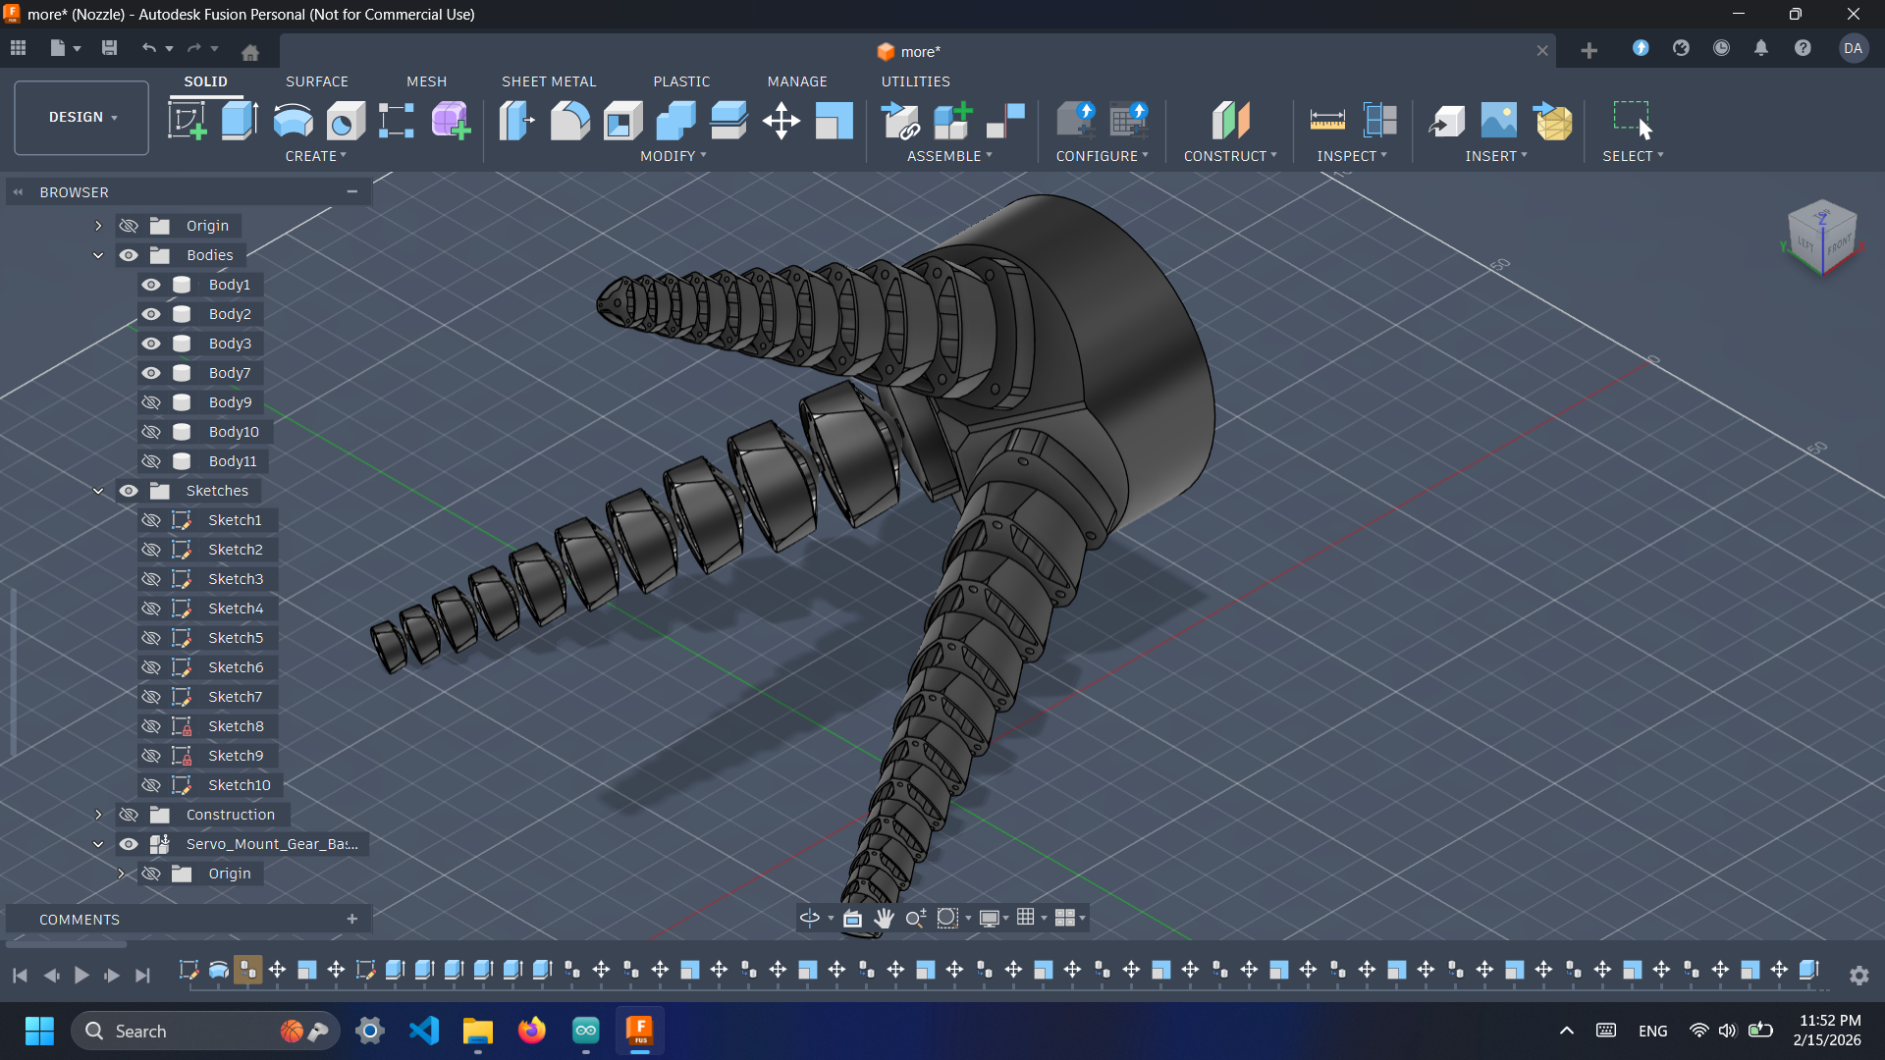Select the Press Pull tool
The height and width of the screenshot is (1060, 1885).
click(516, 121)
